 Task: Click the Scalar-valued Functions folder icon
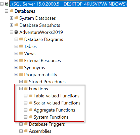tap(30, 103)
